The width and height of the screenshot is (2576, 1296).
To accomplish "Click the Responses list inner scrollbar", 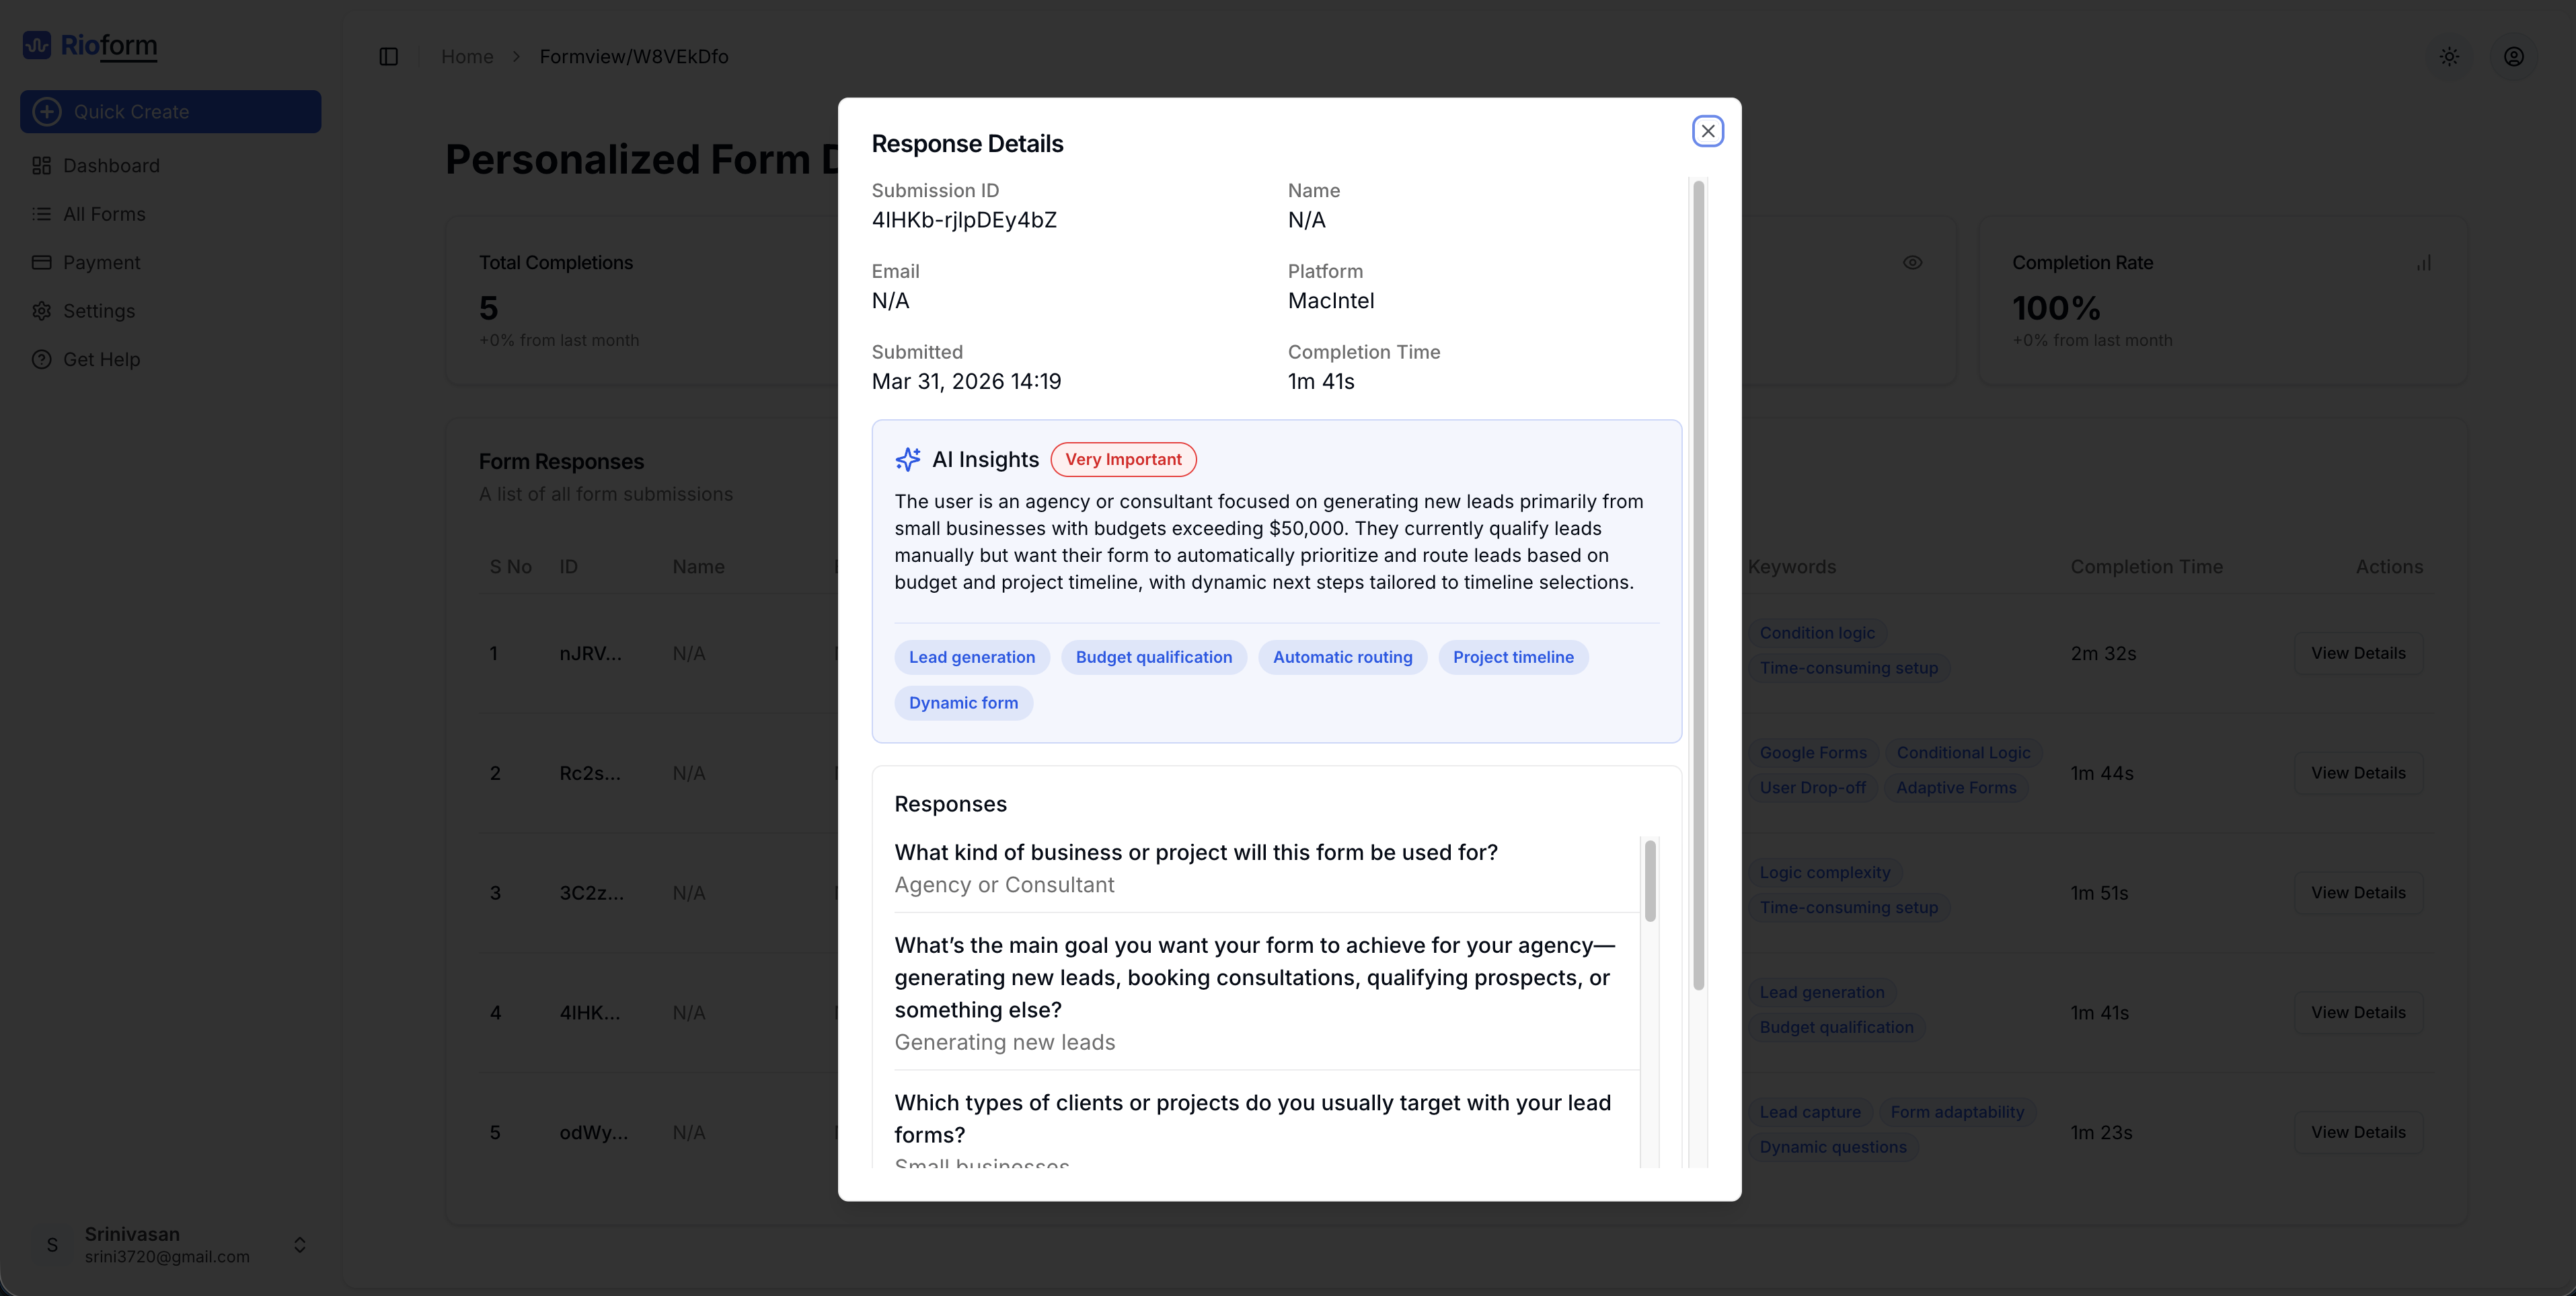I will point(1650,881).
